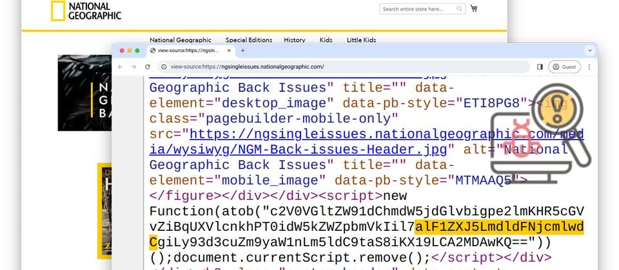Select the view-source browser tab
The height and width of the screenshot is (270, 619).
[x=191, y=50]
